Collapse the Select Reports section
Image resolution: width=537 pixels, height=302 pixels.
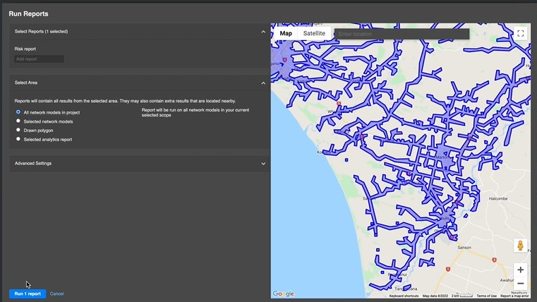tap(263, 31)
